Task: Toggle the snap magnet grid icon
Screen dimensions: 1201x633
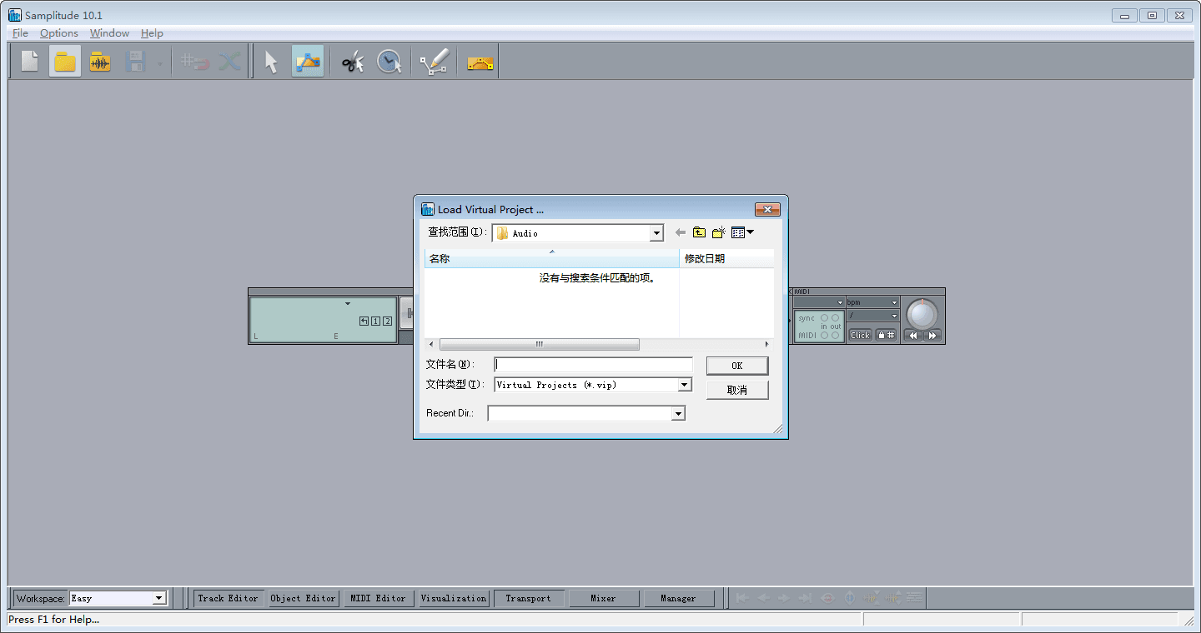Action: pos(194,62)
